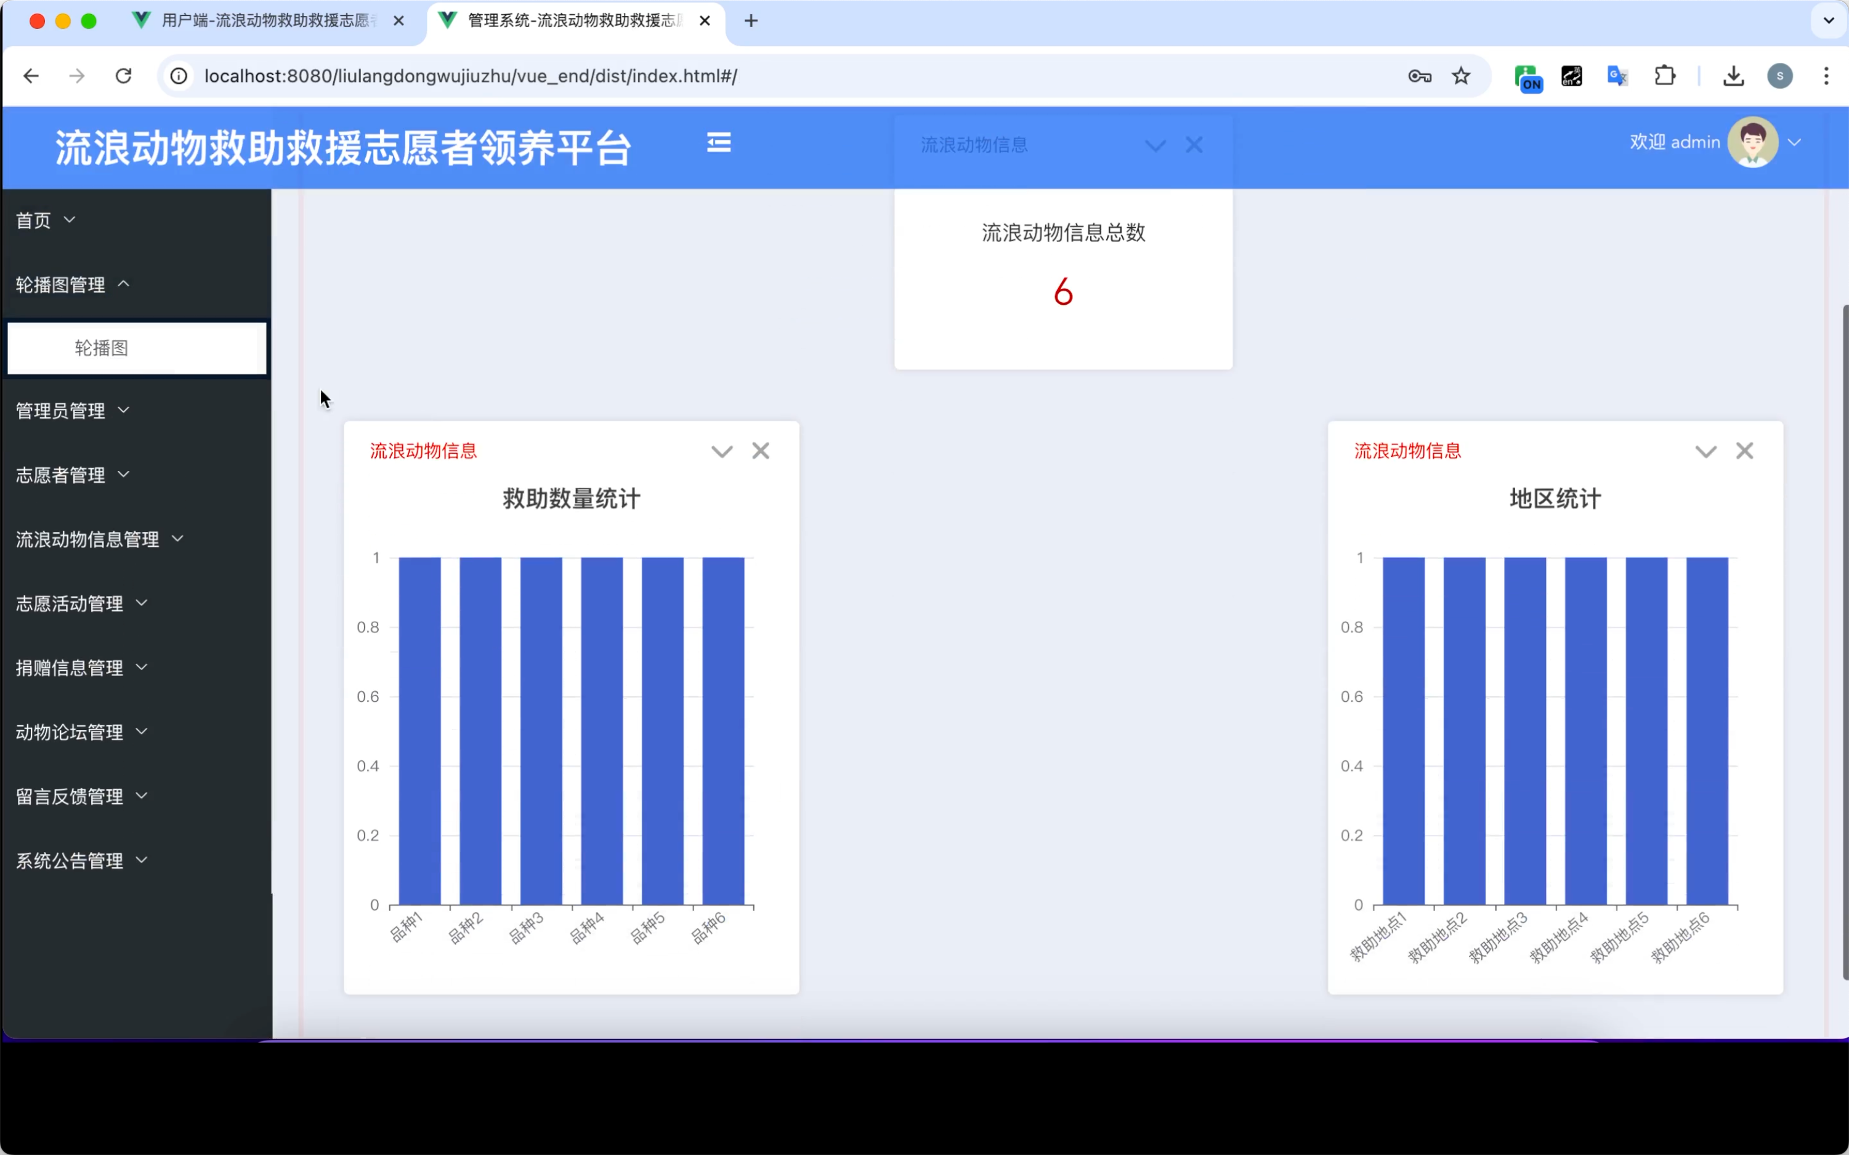The image size is (1849, 1155).
Task: Close the 地区统计 chart card
Action: (1744, 451)
